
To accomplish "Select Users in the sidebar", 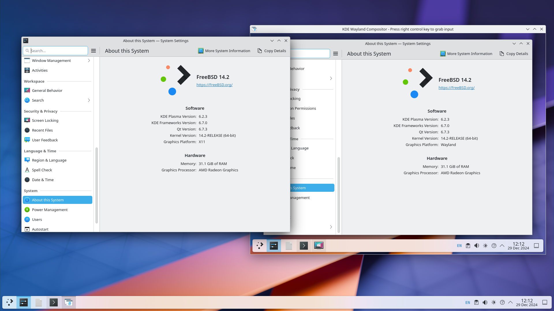I will pos(37,219).
